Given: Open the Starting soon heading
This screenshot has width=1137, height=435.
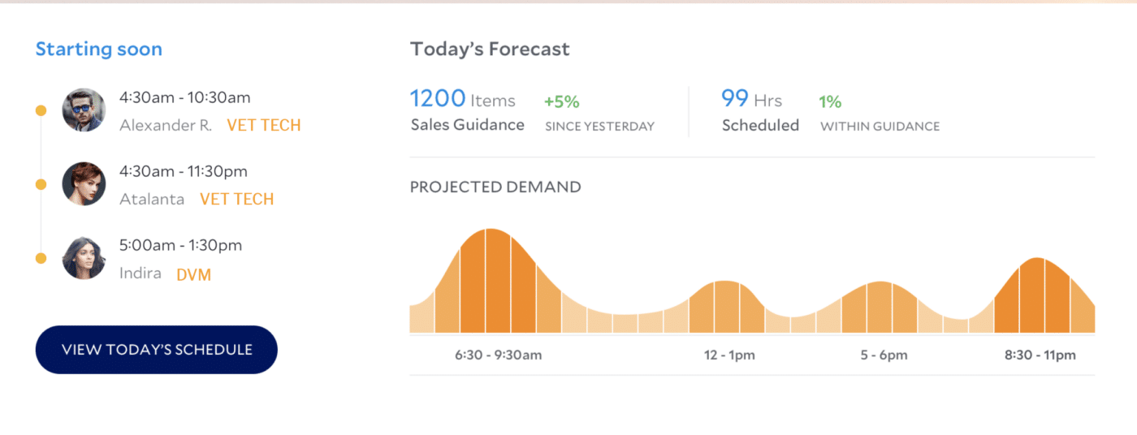Looking at the screenshot, I should (x=99, y=49).
